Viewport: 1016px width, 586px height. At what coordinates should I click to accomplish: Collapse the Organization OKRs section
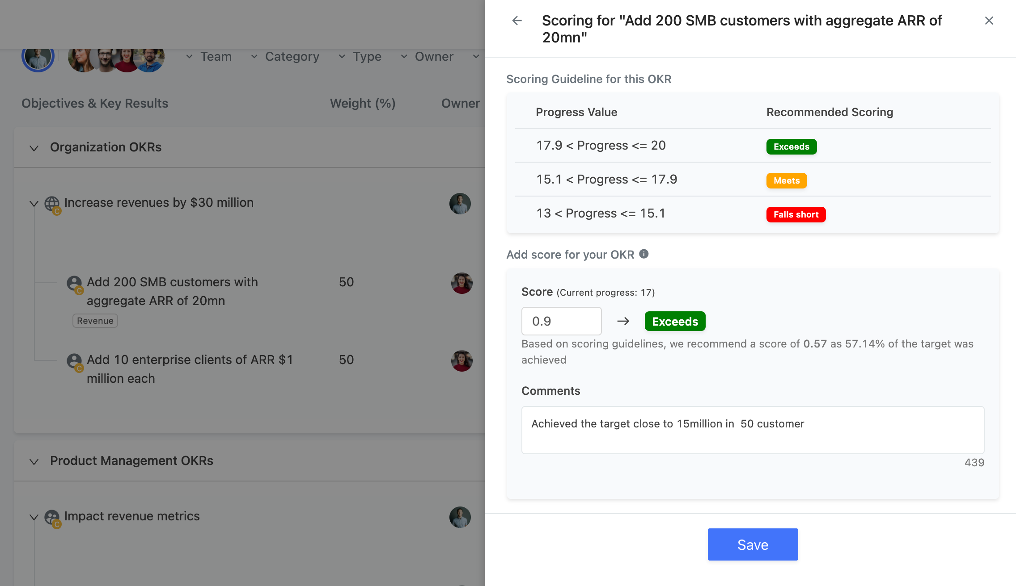pos(34,148)
